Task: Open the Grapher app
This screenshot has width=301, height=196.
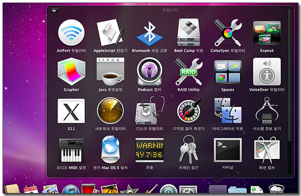Action: [x=71, y=72]
